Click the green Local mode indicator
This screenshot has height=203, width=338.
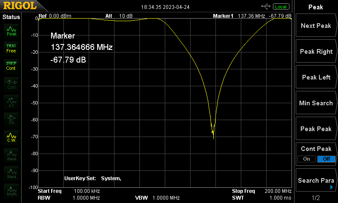[281, 7]
